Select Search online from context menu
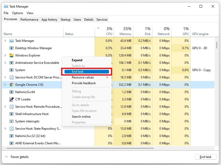Image resolution: width=221 pixels, height=165 pixels. pyautogui.click(x=81, y=117)
